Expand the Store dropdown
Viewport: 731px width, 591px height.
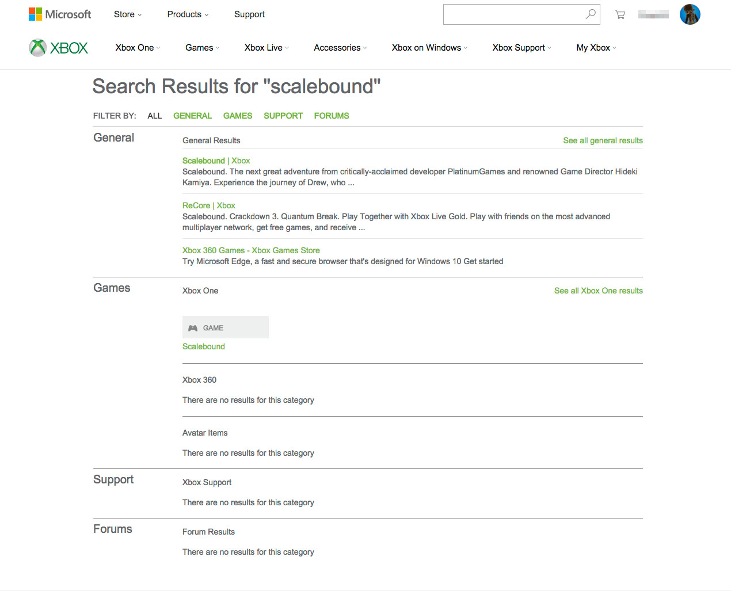128,14
